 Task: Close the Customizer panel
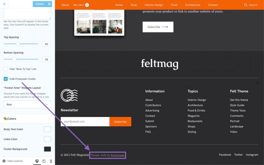(x=4, y=4)
